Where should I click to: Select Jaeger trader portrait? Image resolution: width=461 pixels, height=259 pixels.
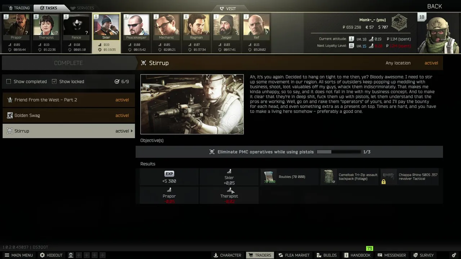pos(226,27)
